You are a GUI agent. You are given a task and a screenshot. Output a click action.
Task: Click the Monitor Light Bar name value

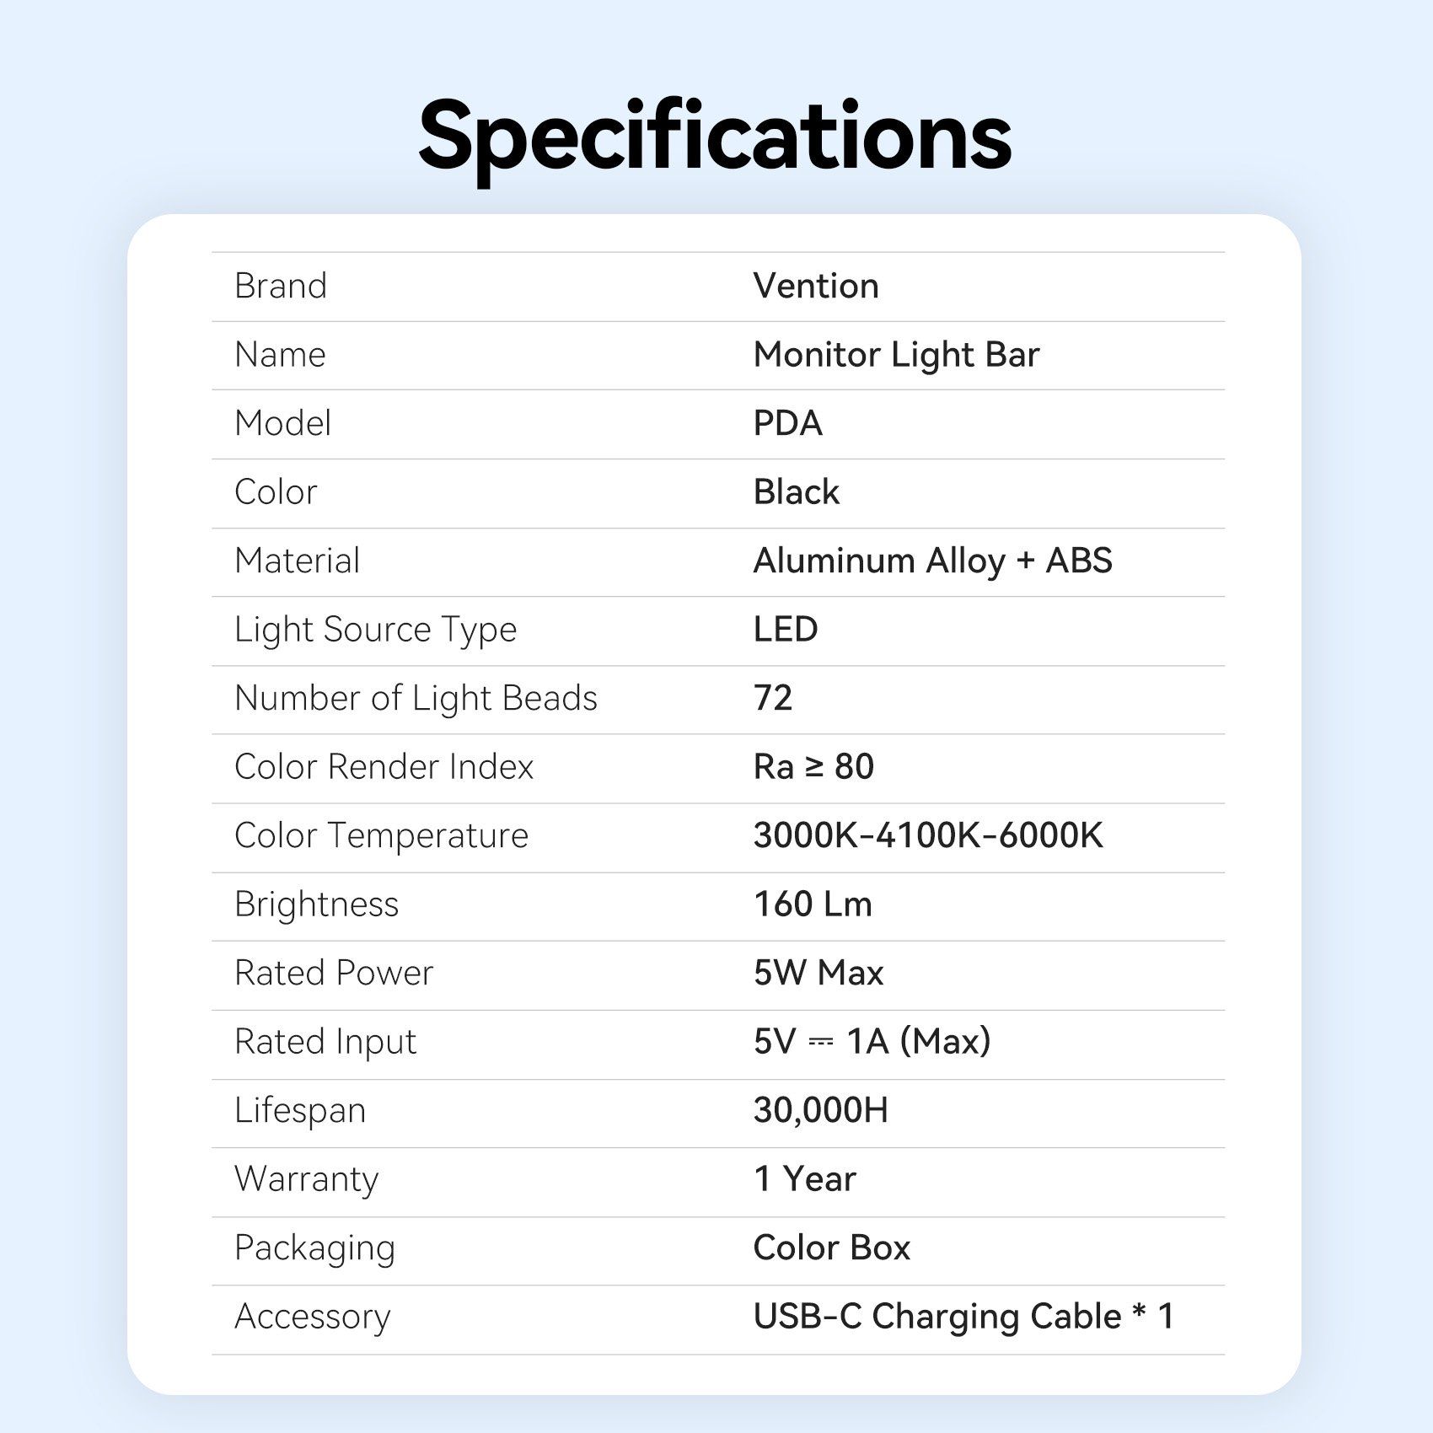896,355
